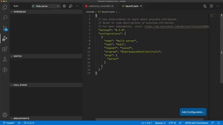This screenshot has height=125, width=223.
Task: Switch to welcome_controller.rb tab
Action: tap(101, 6)
